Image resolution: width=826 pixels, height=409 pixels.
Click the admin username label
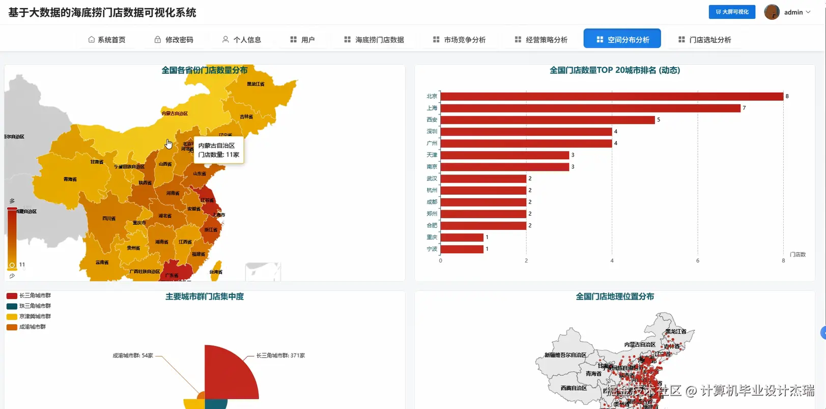pos(793,12)
